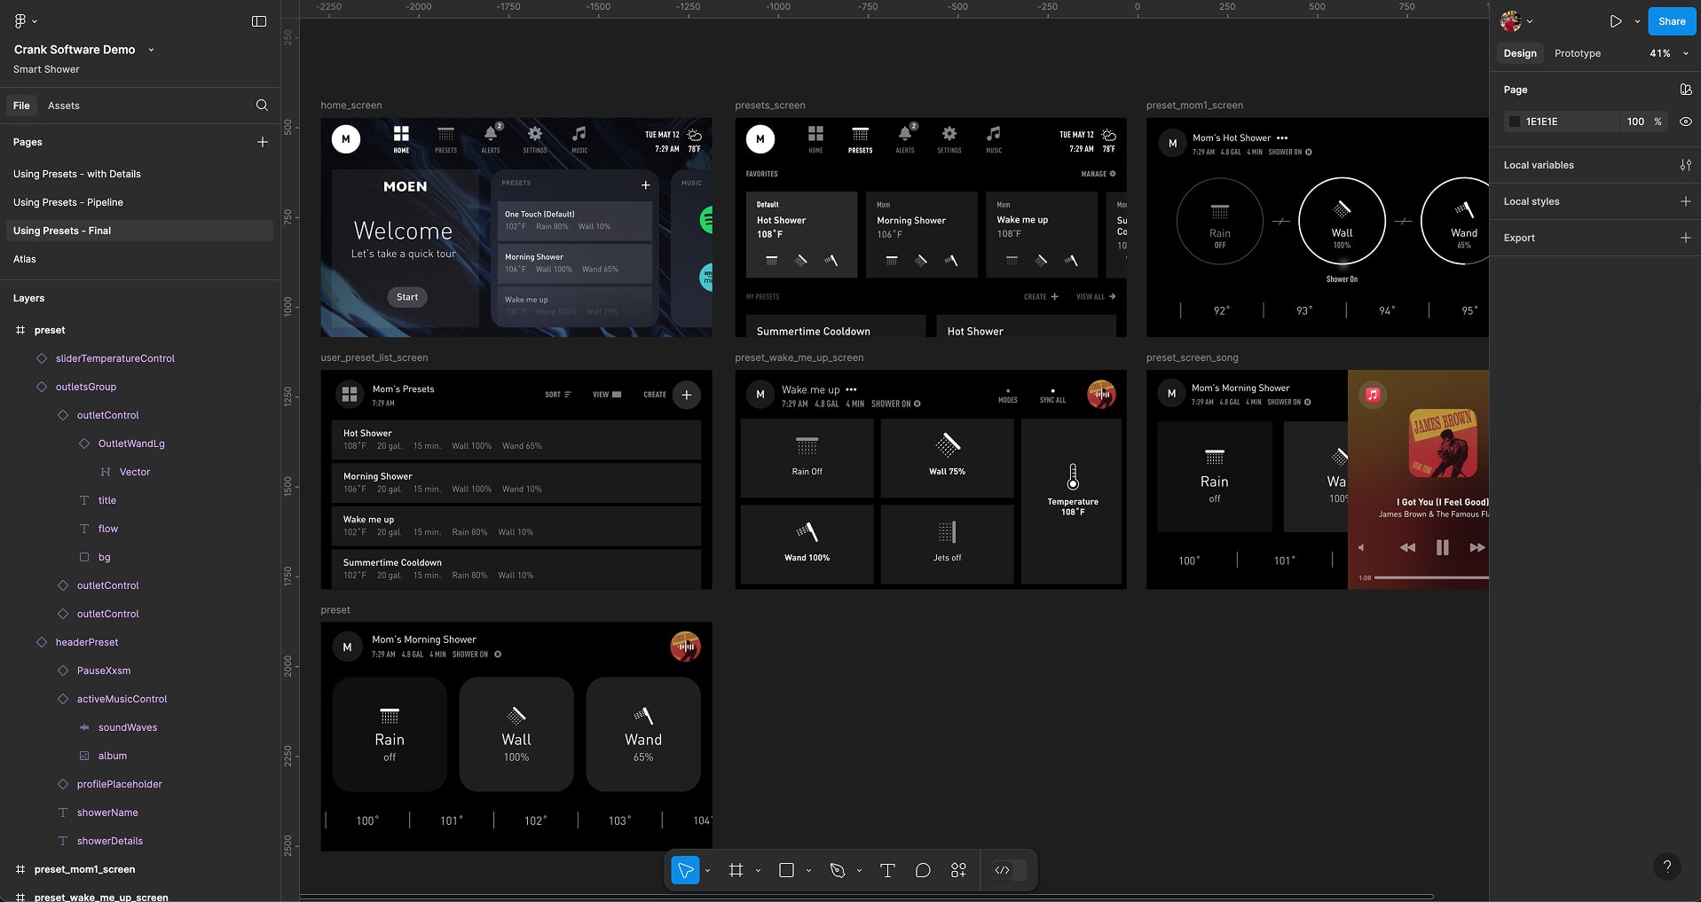Open the present options dropdown arrow

coord(1637,21)
